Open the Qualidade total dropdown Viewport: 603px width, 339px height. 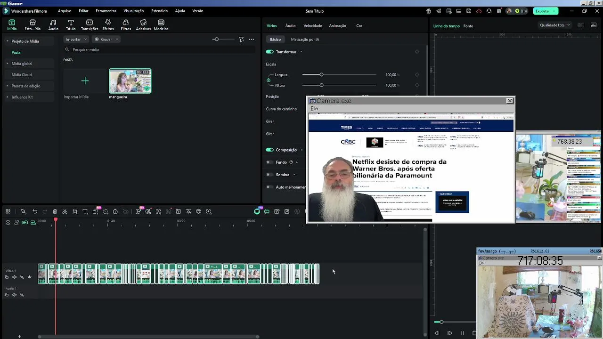pos(555,25)
